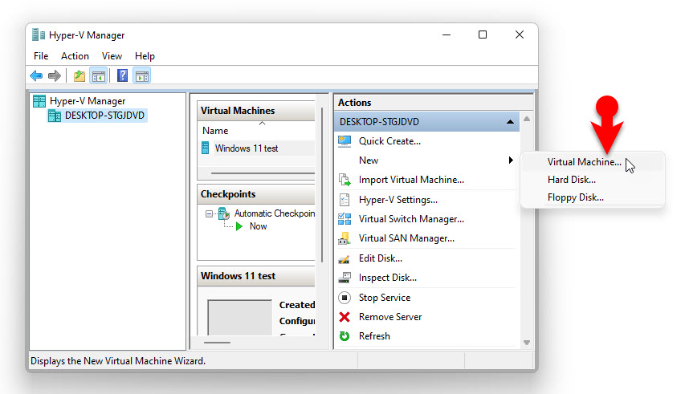The height and width of the screenshot is (394, 685).
Task: Collapse the DESKTOP-STGJDVD actions section
Action: coord(510,122)
